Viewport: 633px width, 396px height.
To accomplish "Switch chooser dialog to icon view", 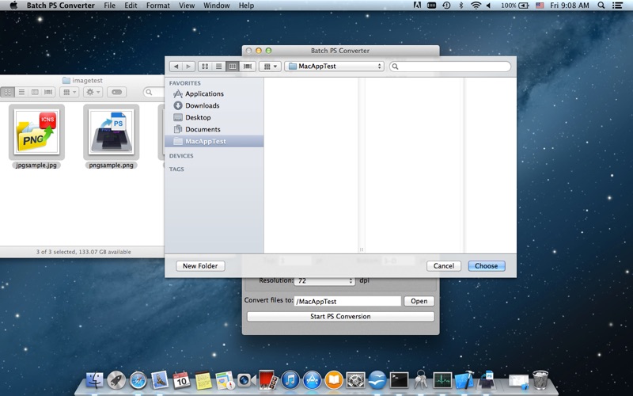I will click(x=205, y=67).
